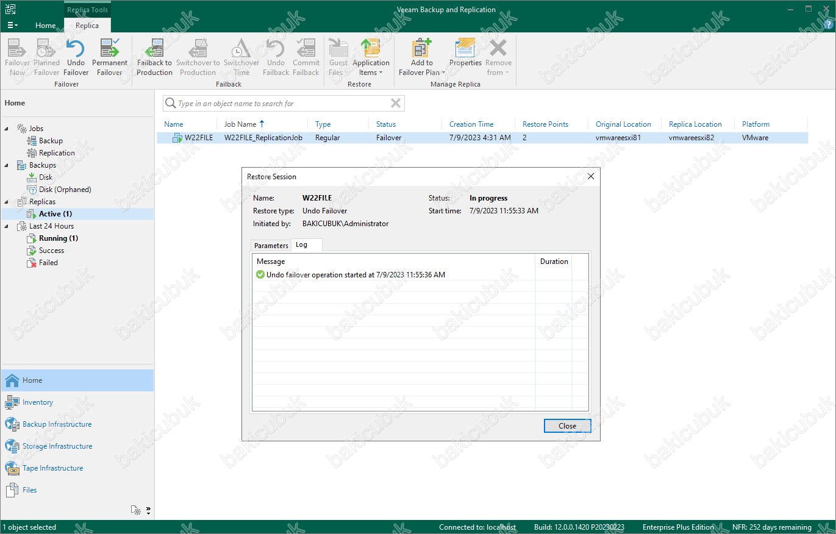Collapse the Jobs tree node

[x=7, y=129]
